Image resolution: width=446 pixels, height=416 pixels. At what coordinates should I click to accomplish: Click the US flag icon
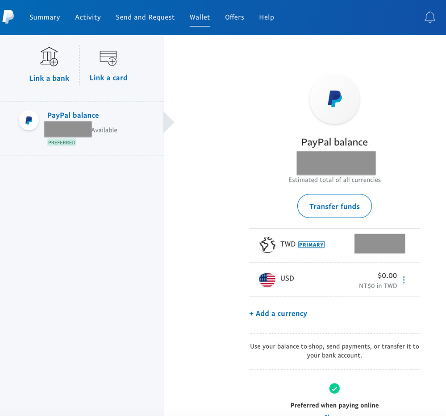coord(267,280)
